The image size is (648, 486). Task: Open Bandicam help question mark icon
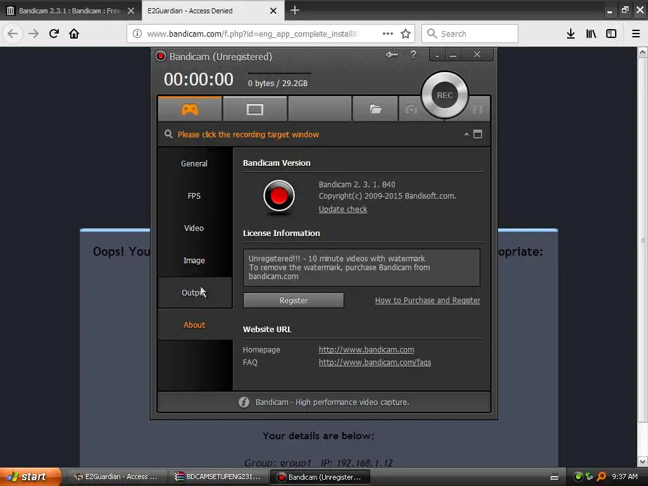coord(413,54)
